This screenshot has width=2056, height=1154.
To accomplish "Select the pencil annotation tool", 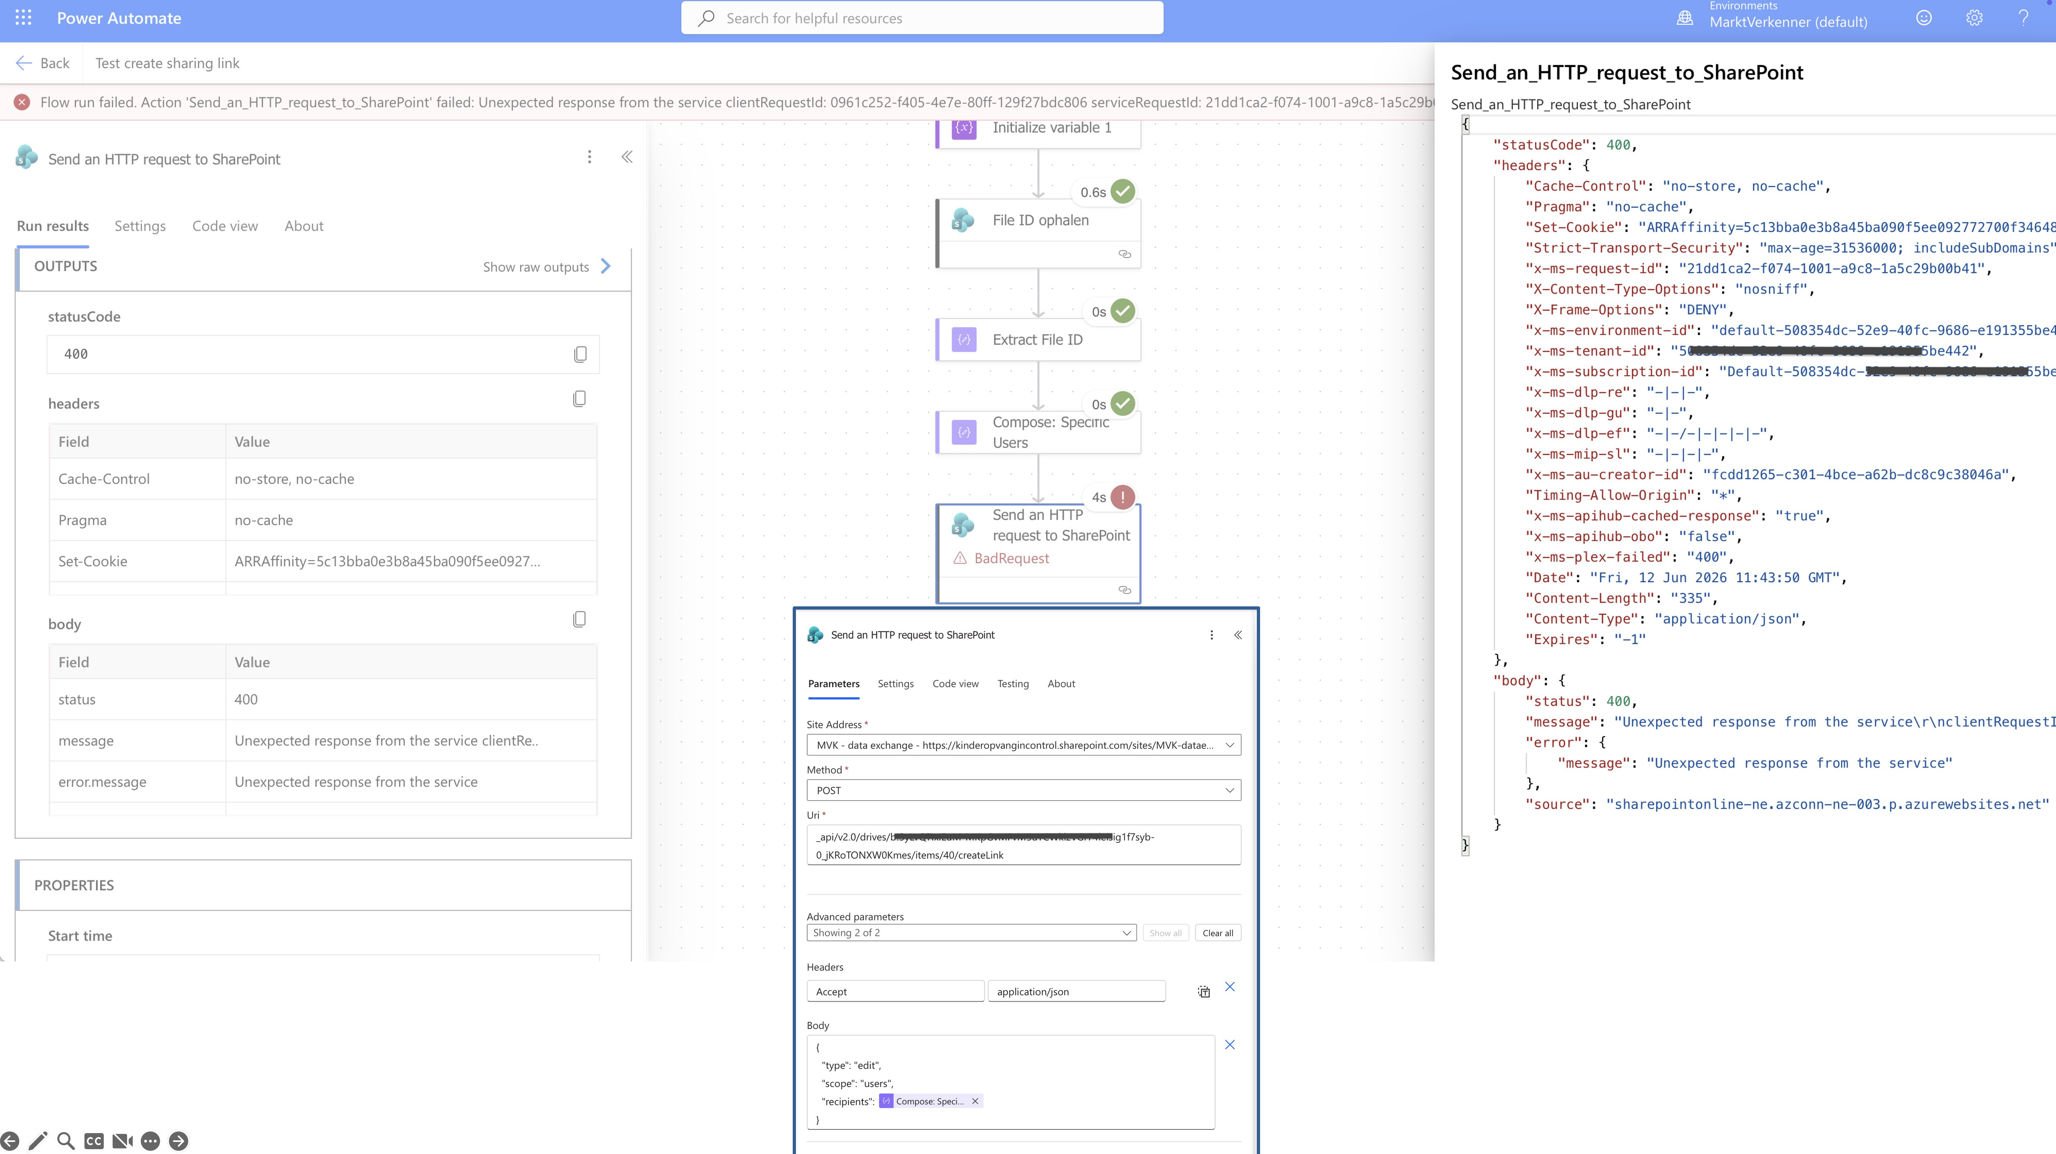I will coord(37,1141).
